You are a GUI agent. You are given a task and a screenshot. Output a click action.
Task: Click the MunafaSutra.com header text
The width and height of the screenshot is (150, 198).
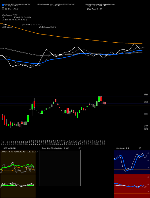pos(109,4)
